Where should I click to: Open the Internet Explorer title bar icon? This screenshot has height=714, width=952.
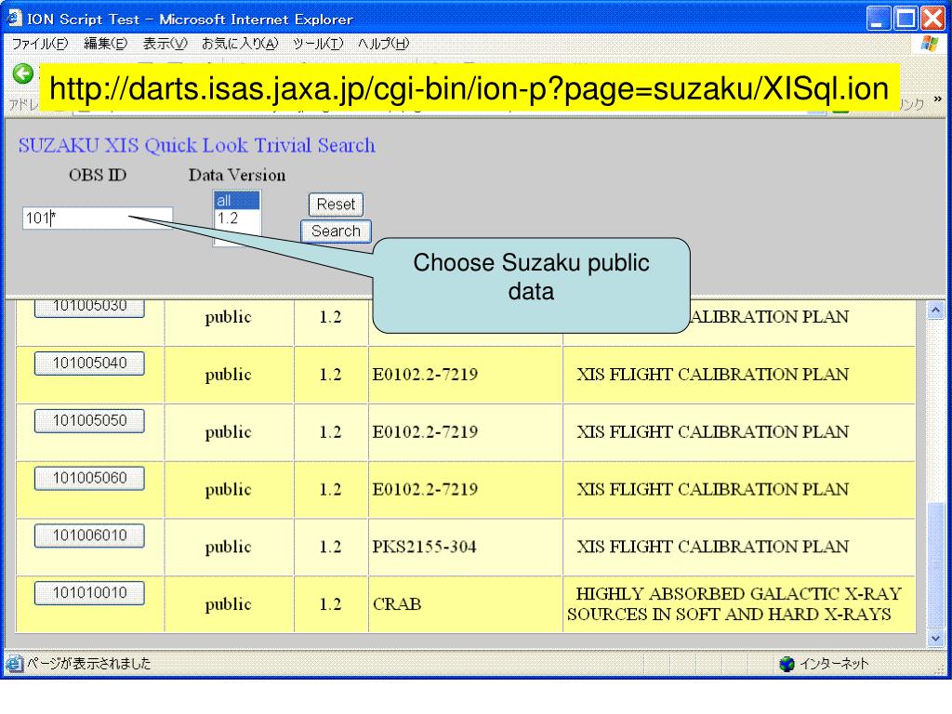(x=15, y=19)
